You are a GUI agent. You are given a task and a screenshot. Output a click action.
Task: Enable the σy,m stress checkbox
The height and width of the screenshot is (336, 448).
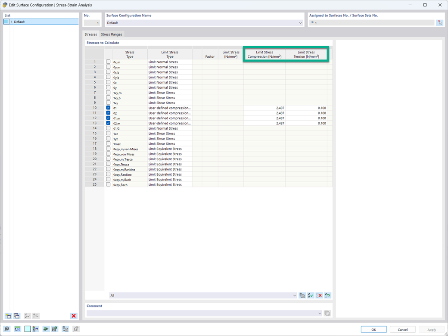pos(108,67)
